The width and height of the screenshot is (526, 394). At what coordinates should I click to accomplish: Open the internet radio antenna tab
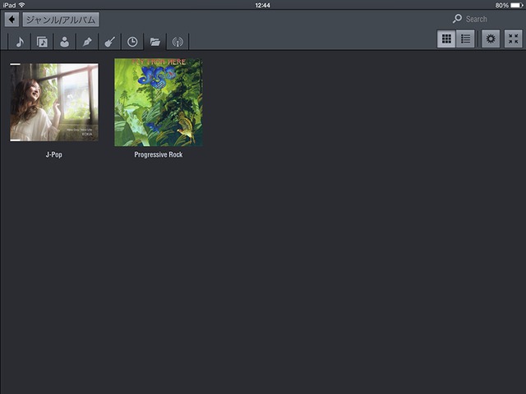[177, 42]
